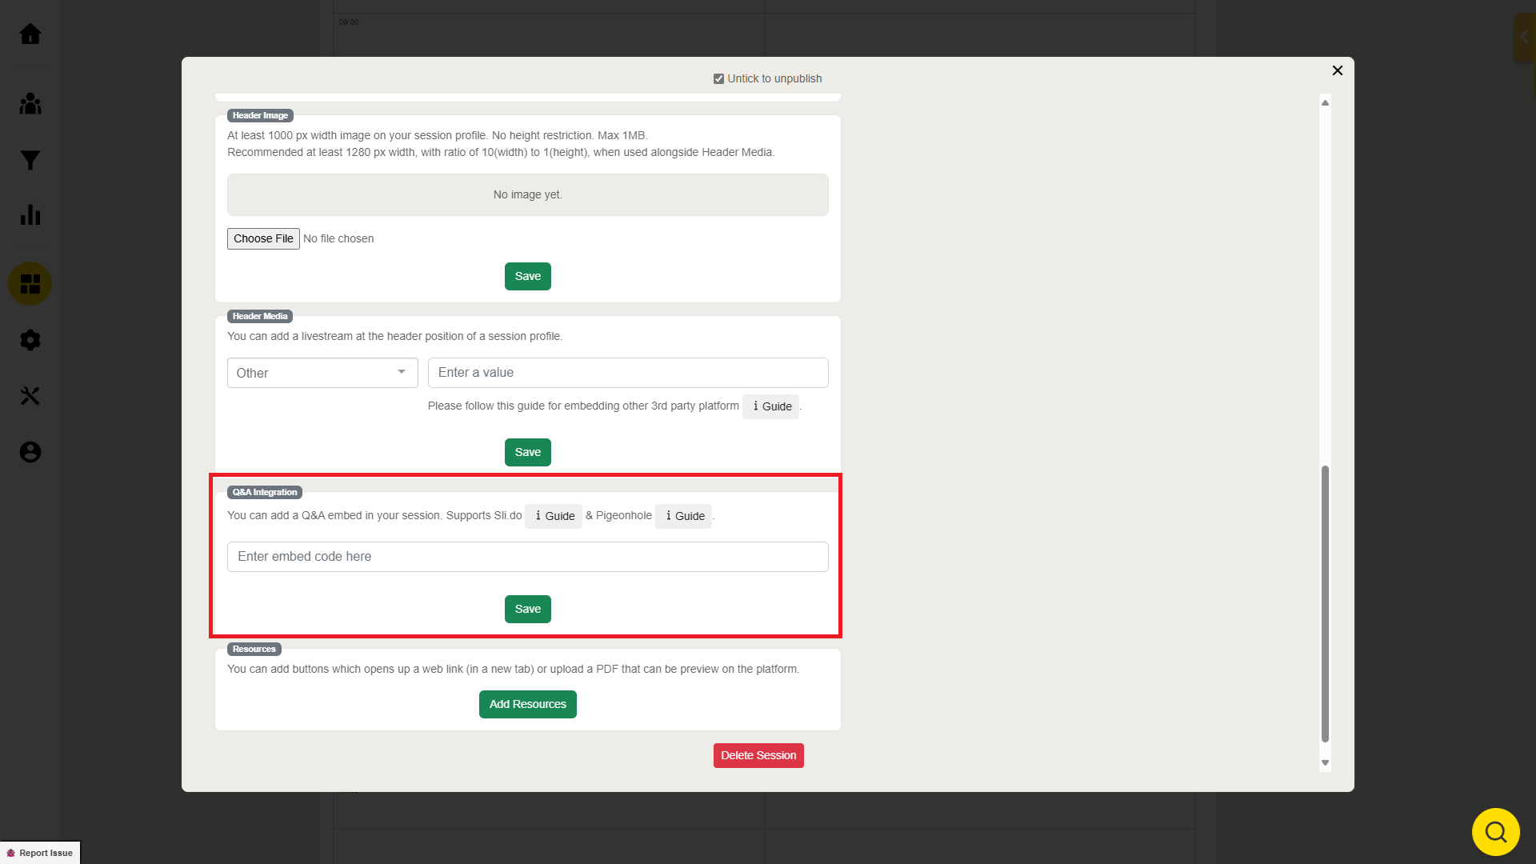Click the scrollbar down arrow
Screen dimensions: 1536x864
(x=1325, y=762)
